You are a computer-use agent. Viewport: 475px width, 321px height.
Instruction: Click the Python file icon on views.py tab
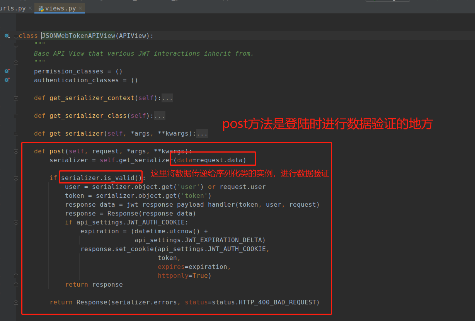pos(41,8)
